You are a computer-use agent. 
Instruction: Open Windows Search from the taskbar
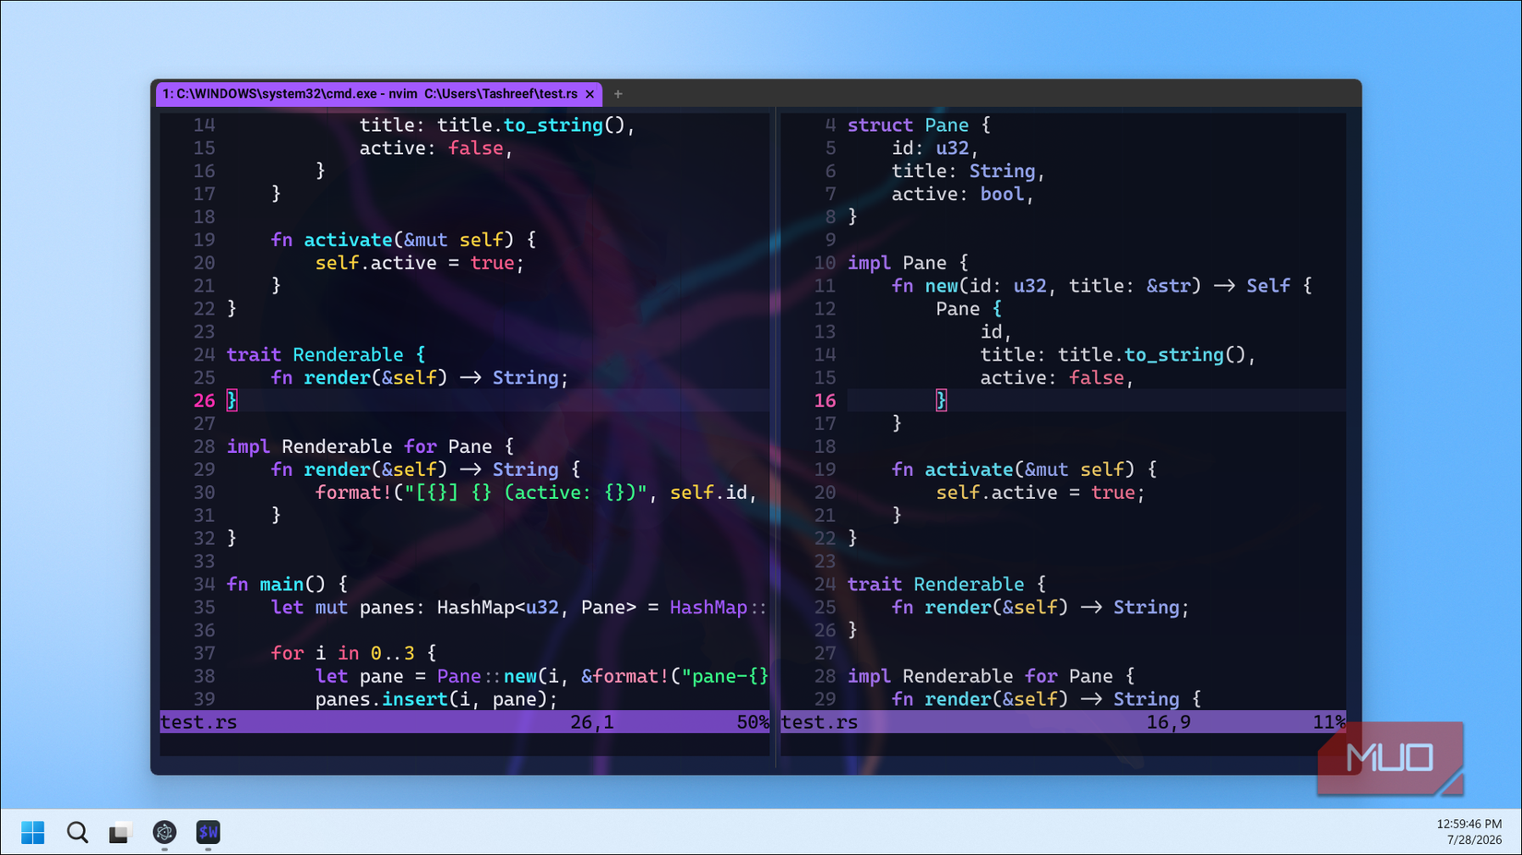click(x=77, y=832)
